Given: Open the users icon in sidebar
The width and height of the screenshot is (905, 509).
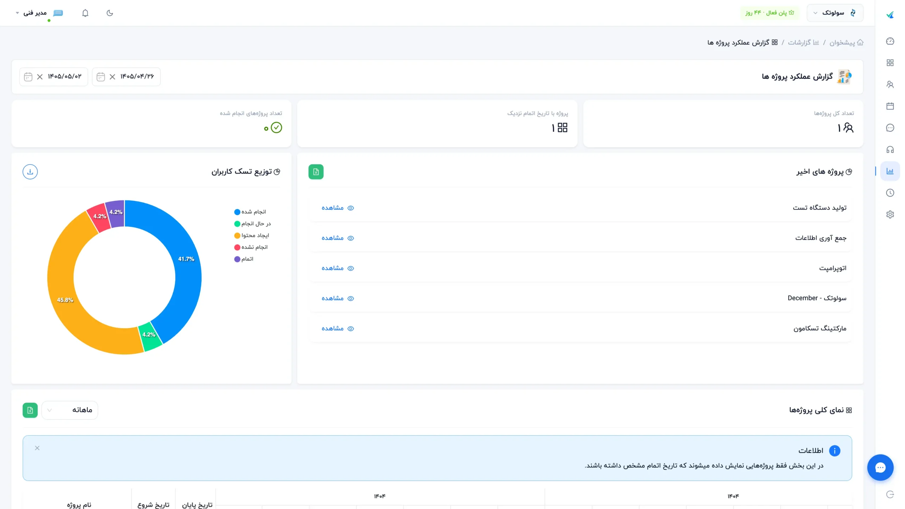Looking at the screenshot, I should coord(890,84).
